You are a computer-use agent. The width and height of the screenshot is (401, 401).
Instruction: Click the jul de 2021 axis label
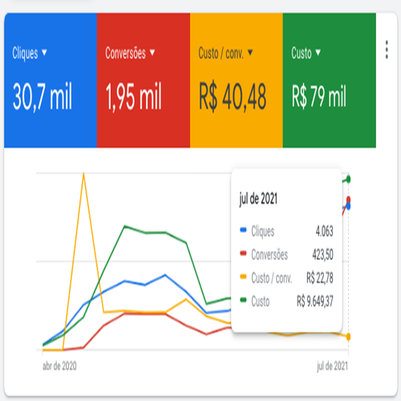click(332, 366)
